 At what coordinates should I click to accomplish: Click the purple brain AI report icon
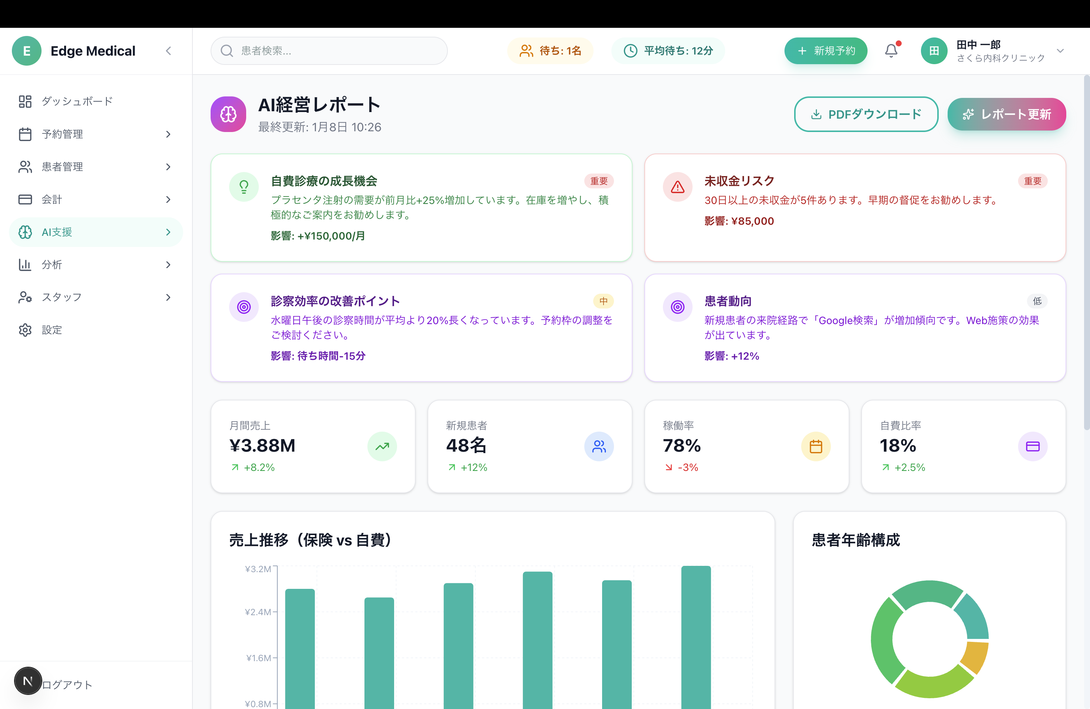(x=228, y=114)
